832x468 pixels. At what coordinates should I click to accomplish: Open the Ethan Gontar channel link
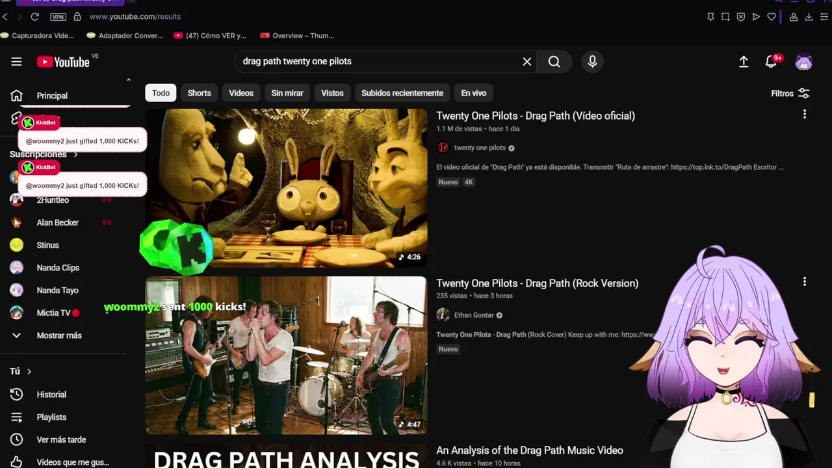coord(474,315)
